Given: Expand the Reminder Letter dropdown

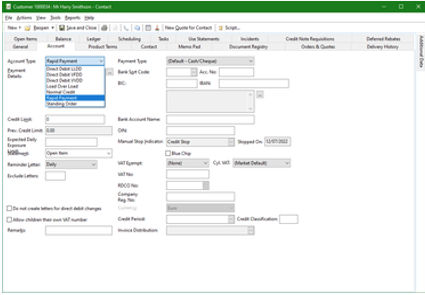Looking at the screenshot, I should tap(71, 164).
